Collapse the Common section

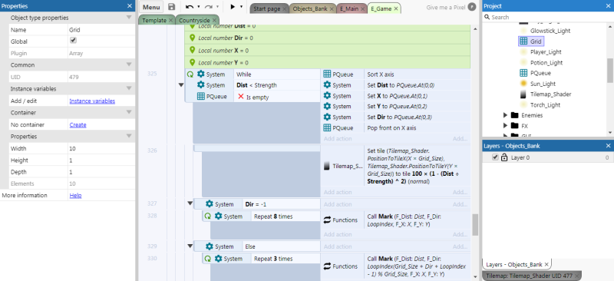[129, 64]
